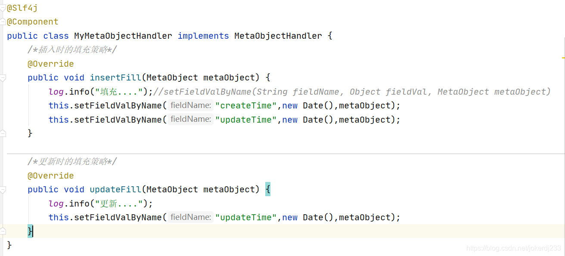Viewport: 565px width, 256px height.
Task: Click the MetaObjectHandler interface name
Action: point(278,36)
